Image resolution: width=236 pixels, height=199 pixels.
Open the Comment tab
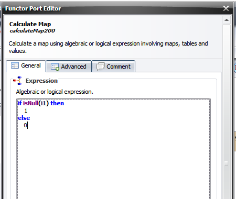(113, 67)
